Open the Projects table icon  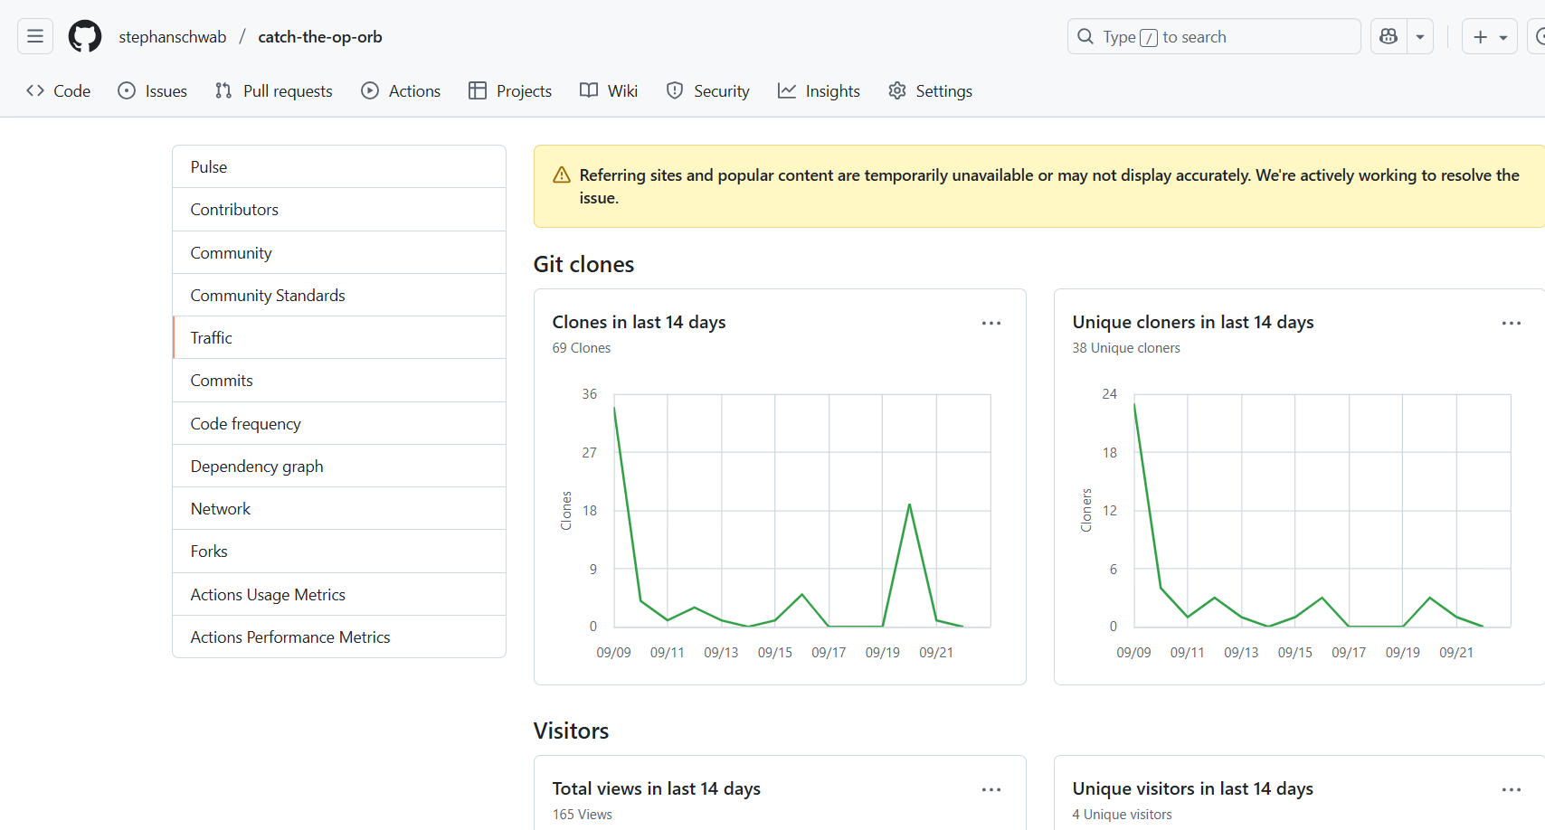[478, 91]
